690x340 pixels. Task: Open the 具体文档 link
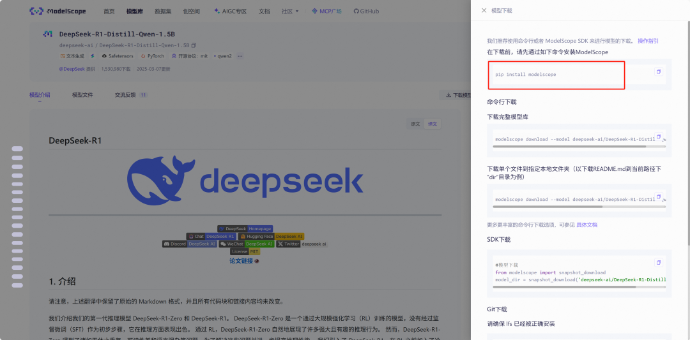587,225
